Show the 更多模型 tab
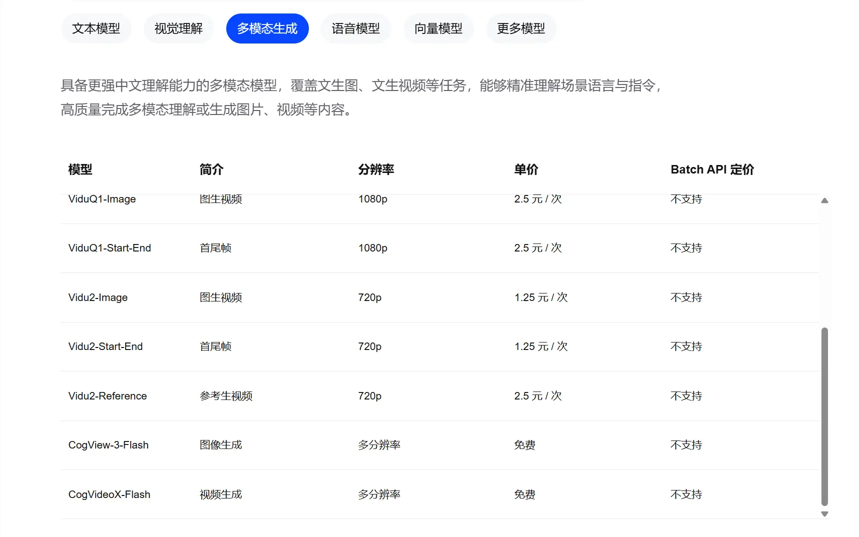The height and width of the screenshot is (537, 859). 521,28
